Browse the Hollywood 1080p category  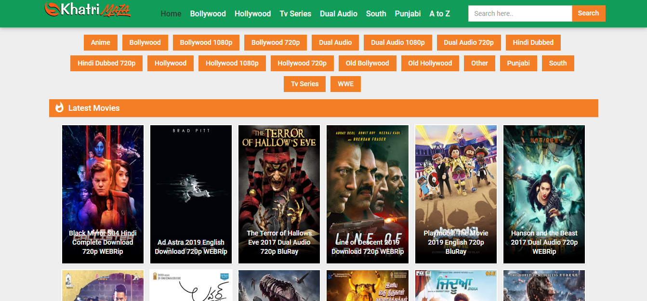coord(232,63)
